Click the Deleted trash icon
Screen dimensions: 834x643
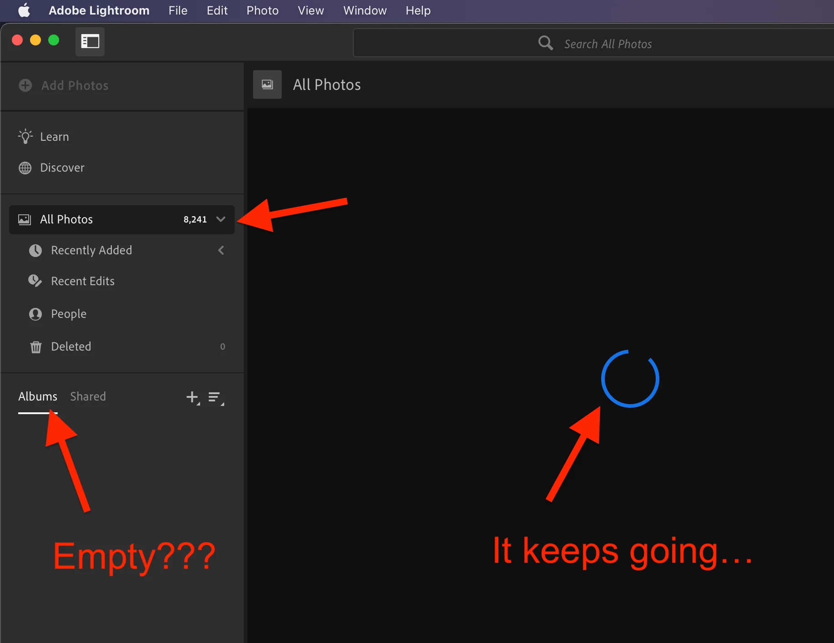36,347
